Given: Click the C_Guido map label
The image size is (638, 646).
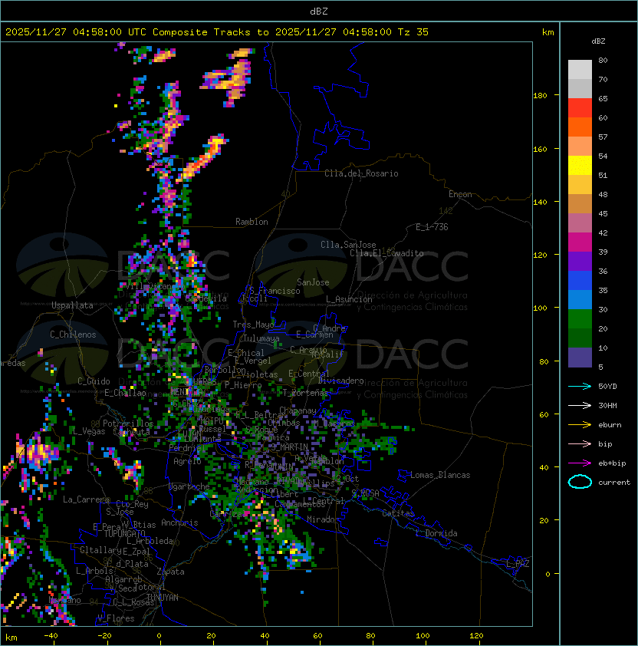Looking at the screenshot, I should [x=94, y=381].
